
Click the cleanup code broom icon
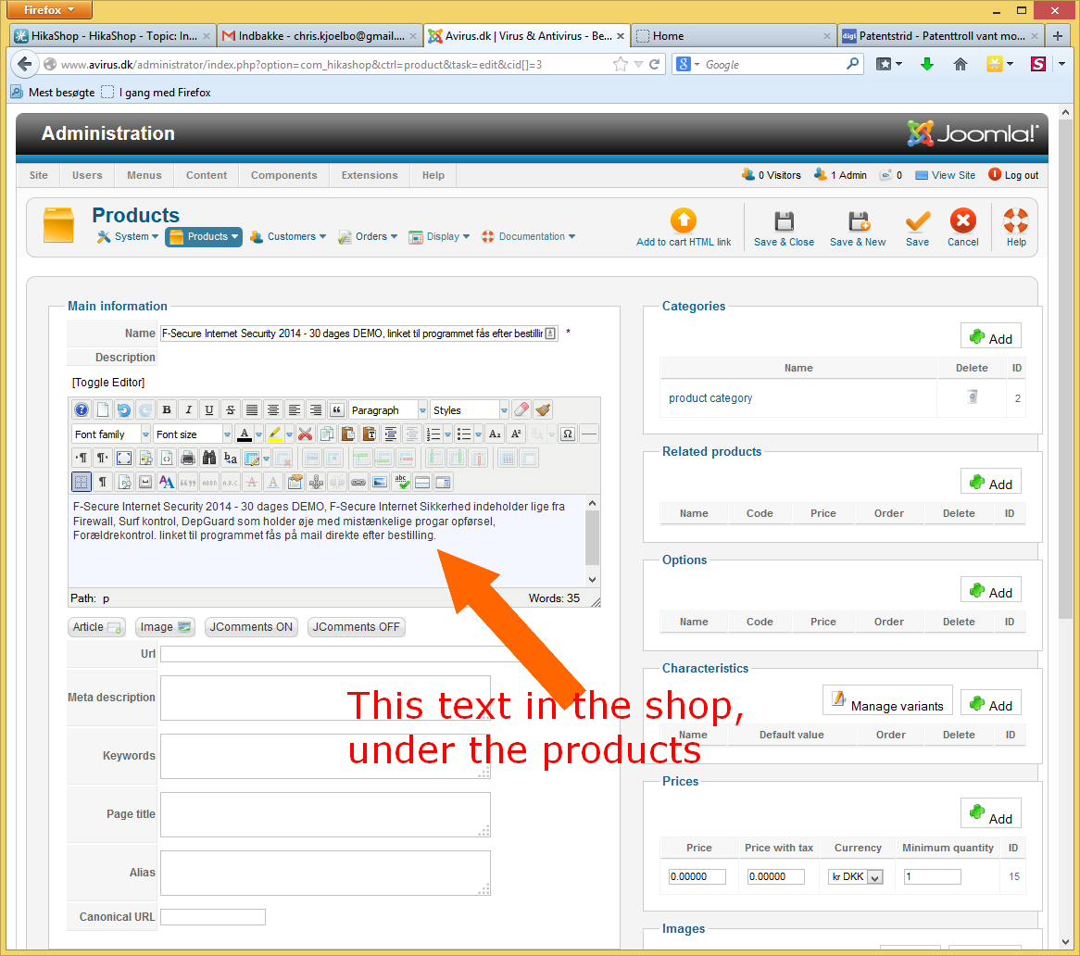543,410
